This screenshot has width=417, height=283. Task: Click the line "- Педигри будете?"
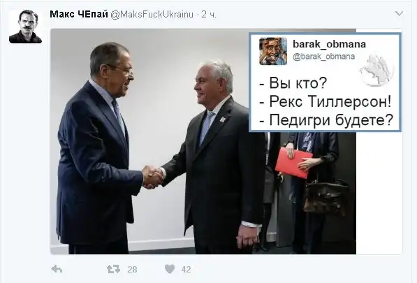pyautogui.click(x=326, y=120)
